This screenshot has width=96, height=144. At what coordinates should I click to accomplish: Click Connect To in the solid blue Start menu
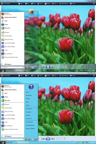tap(31, 118)
